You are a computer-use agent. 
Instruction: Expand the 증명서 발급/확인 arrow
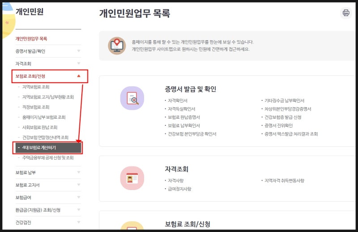coord(79,51)
